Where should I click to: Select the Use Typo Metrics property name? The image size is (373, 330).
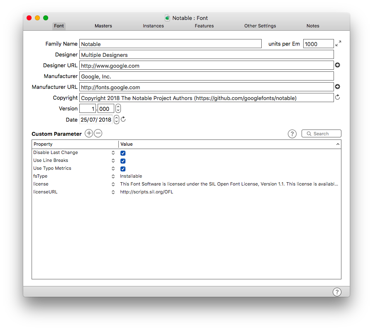(52, 168)
